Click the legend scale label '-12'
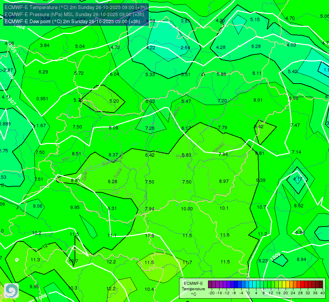 pyautogui.click(x=227, y=293)
